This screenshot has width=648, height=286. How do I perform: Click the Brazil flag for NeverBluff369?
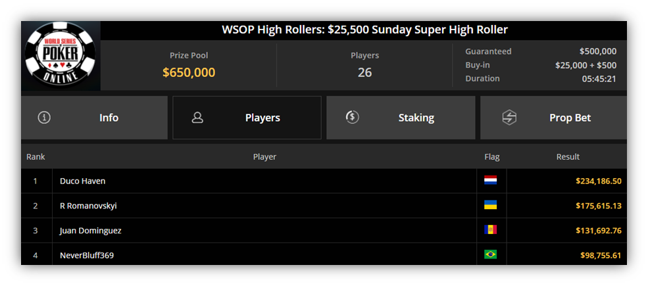[491, 254]
